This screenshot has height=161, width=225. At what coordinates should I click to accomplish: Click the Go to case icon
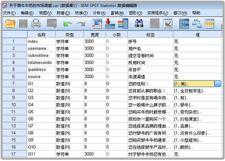97,23
